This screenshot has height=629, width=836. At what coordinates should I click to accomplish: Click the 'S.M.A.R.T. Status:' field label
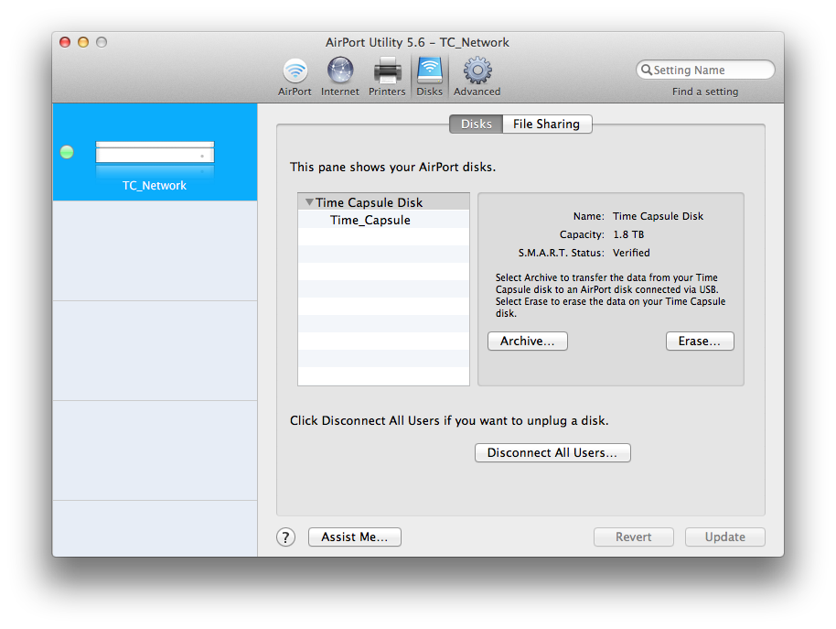561,253
